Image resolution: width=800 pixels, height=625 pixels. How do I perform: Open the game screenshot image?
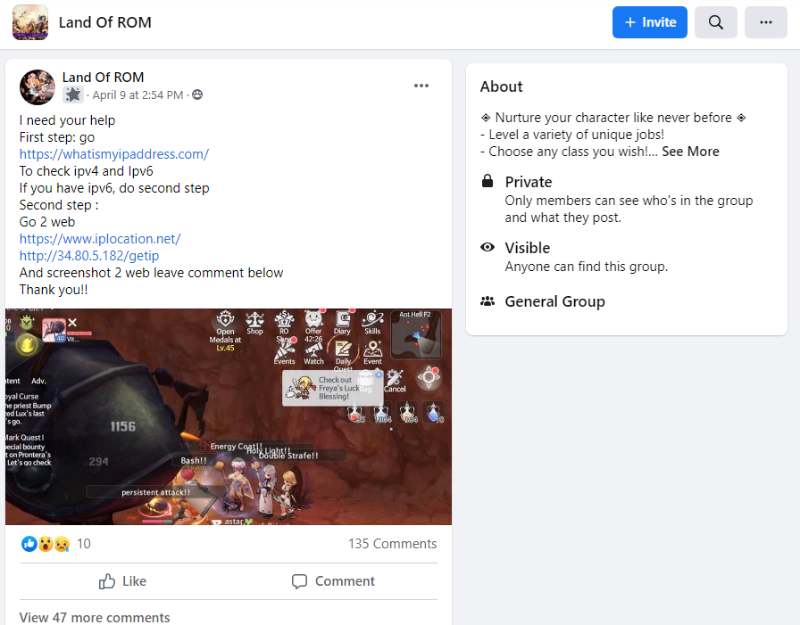(x=229, y=416)
